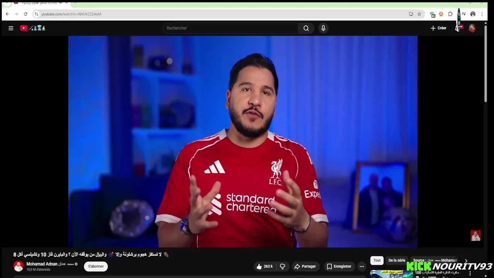Start voice search with microphone icon
This screenshot has width=494, height=278.
[323, 28]
